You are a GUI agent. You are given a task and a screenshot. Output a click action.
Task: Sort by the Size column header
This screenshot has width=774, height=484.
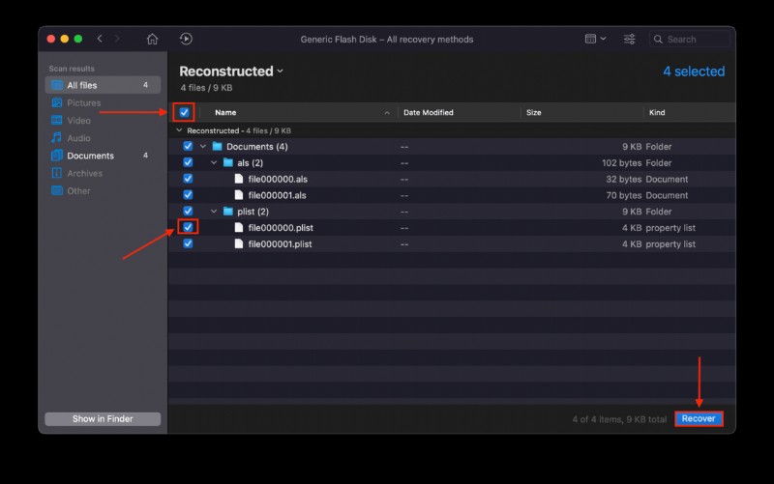[534, 113]
